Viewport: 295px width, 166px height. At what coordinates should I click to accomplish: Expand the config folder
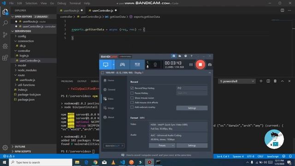coord(22,36)
